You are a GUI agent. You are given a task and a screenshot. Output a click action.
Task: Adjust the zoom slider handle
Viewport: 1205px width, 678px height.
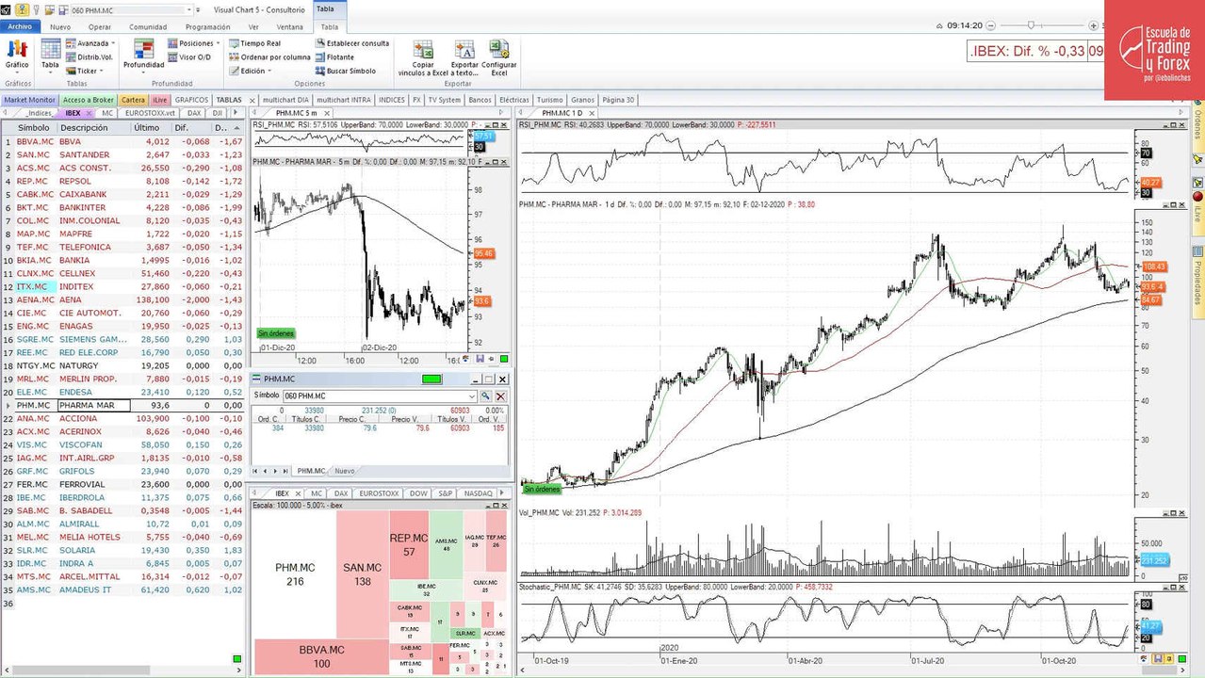click(1031, 25)
